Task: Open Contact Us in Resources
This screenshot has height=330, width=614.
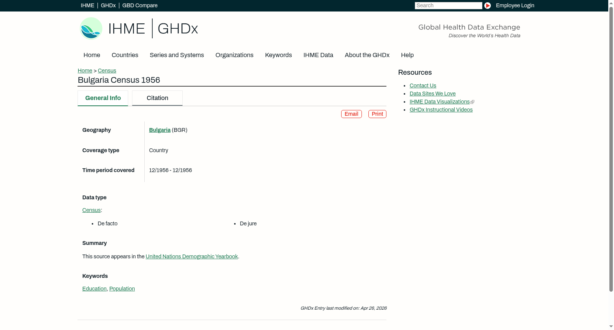Action: (423, 86)
